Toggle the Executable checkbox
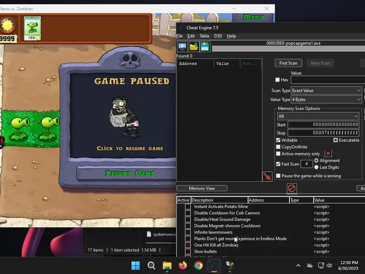Image resolution: width=365 pixels, height=274 pixels. (x=335, y=140)
